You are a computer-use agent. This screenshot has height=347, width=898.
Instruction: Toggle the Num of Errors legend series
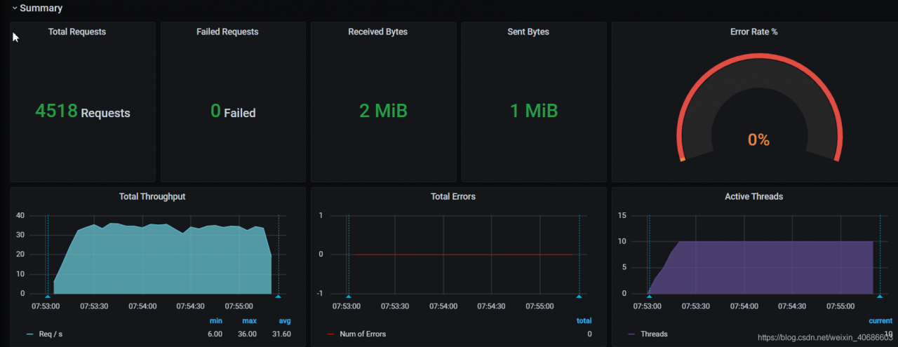(x=363, y=334)
